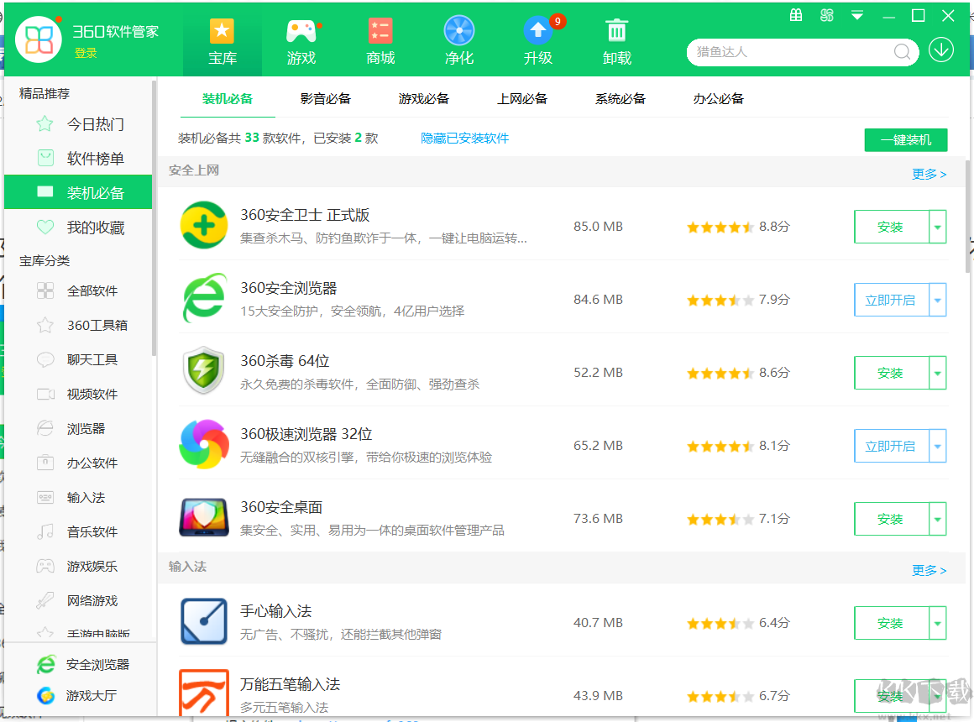974x722 pixels.
Task: Switch to the 影音必备 tab
Action: coord(326,98)
